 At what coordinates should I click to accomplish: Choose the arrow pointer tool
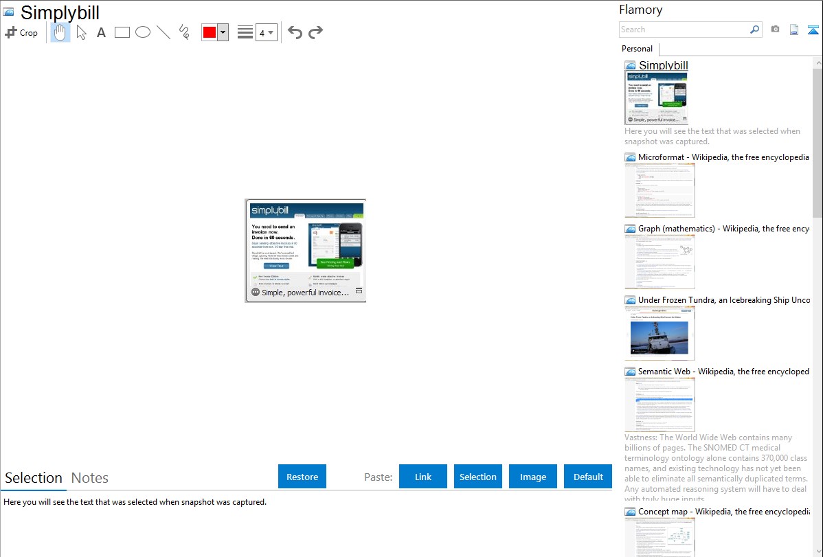tap(81, 32)
